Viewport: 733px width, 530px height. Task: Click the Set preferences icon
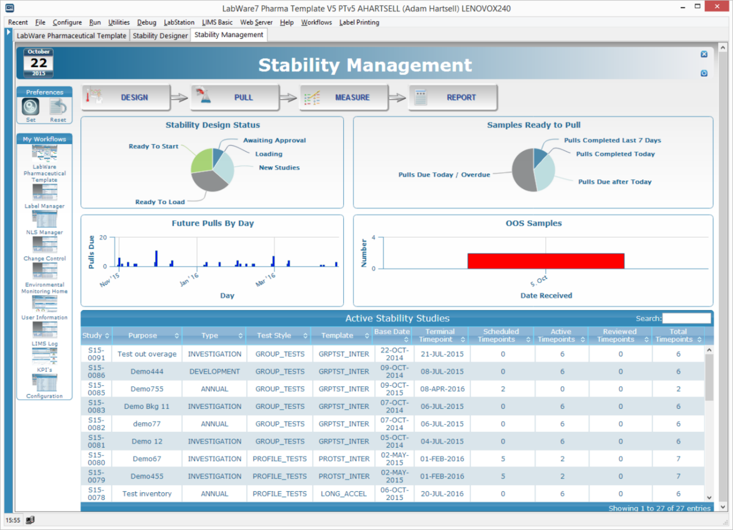pyautogui.click(x=31, y=107)
